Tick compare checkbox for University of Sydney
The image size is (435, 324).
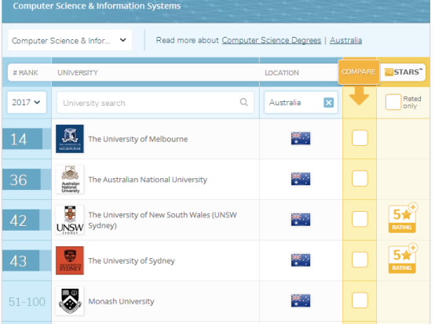[x=360, y=260]
